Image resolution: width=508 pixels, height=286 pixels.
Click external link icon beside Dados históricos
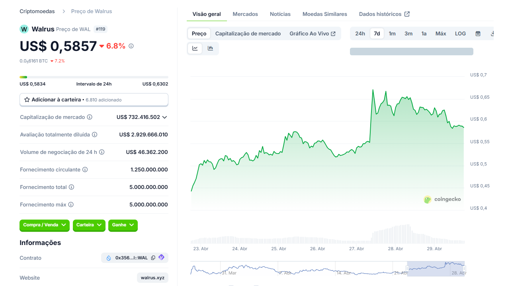(x=407, y=14)
